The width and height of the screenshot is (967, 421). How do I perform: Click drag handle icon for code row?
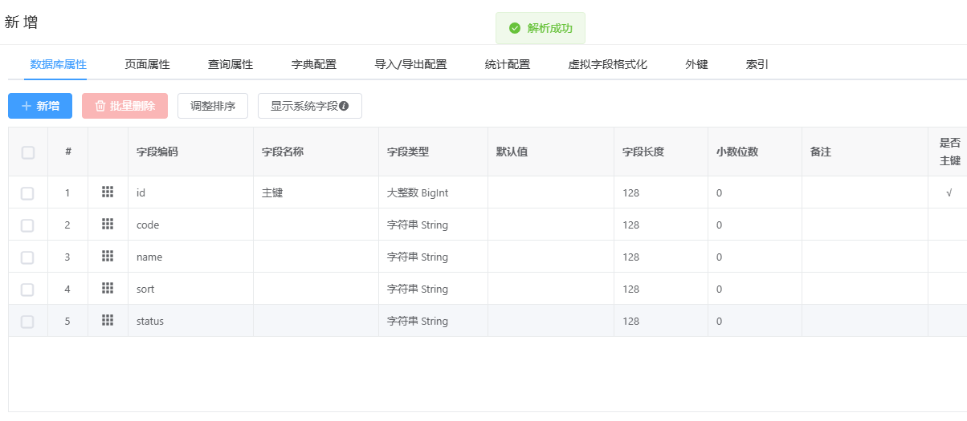point(108,224)
